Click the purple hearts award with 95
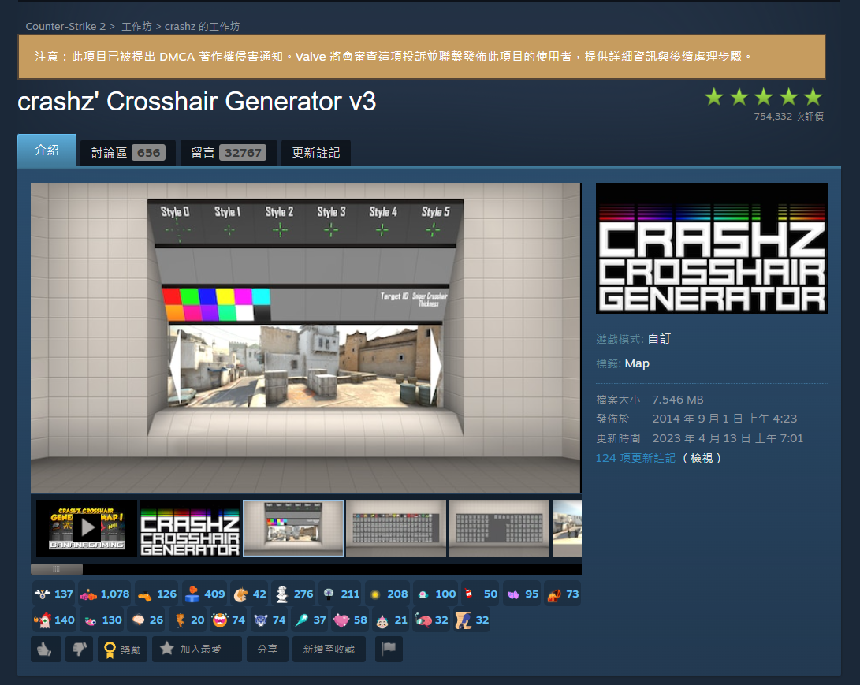This screenshot has width=860, height=685. (522, 594)
